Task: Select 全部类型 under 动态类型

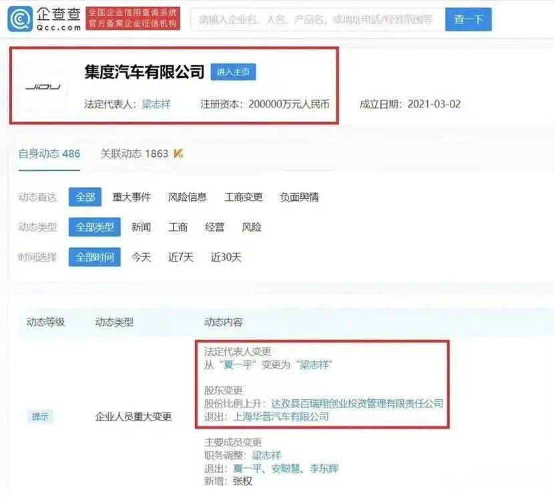Action: (95, 227)
